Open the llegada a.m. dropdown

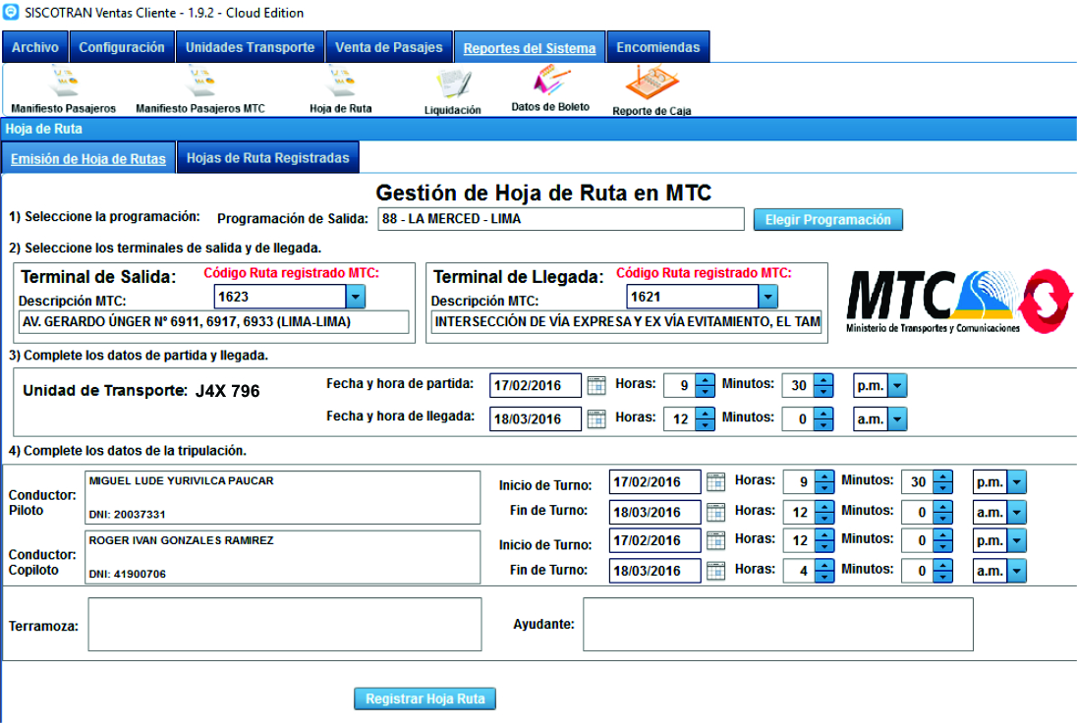tap(897, 418)
